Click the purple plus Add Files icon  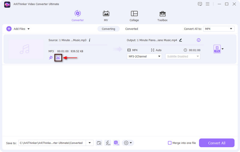[x=9, y=29]
